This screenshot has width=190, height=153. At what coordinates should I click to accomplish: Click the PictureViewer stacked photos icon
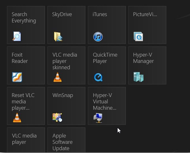(x=138, y=36)
